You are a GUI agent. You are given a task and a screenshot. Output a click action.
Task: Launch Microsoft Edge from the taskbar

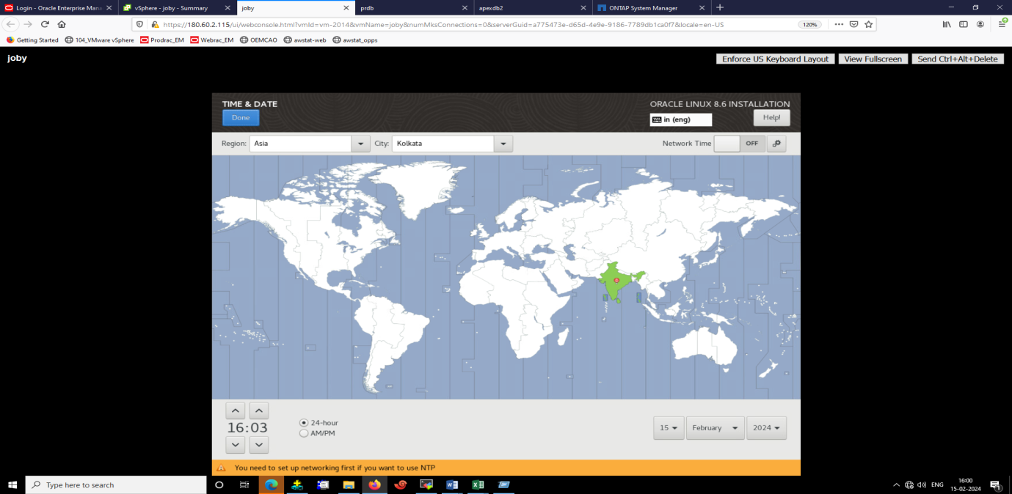click(272, 485)
